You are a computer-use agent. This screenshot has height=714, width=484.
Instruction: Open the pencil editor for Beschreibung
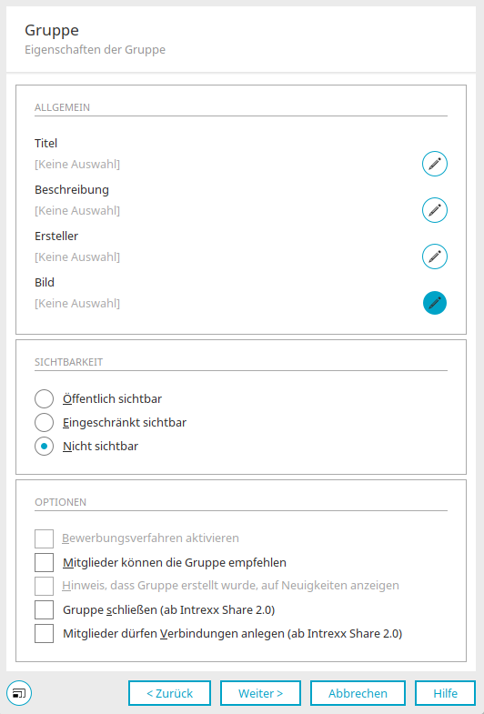435,210
